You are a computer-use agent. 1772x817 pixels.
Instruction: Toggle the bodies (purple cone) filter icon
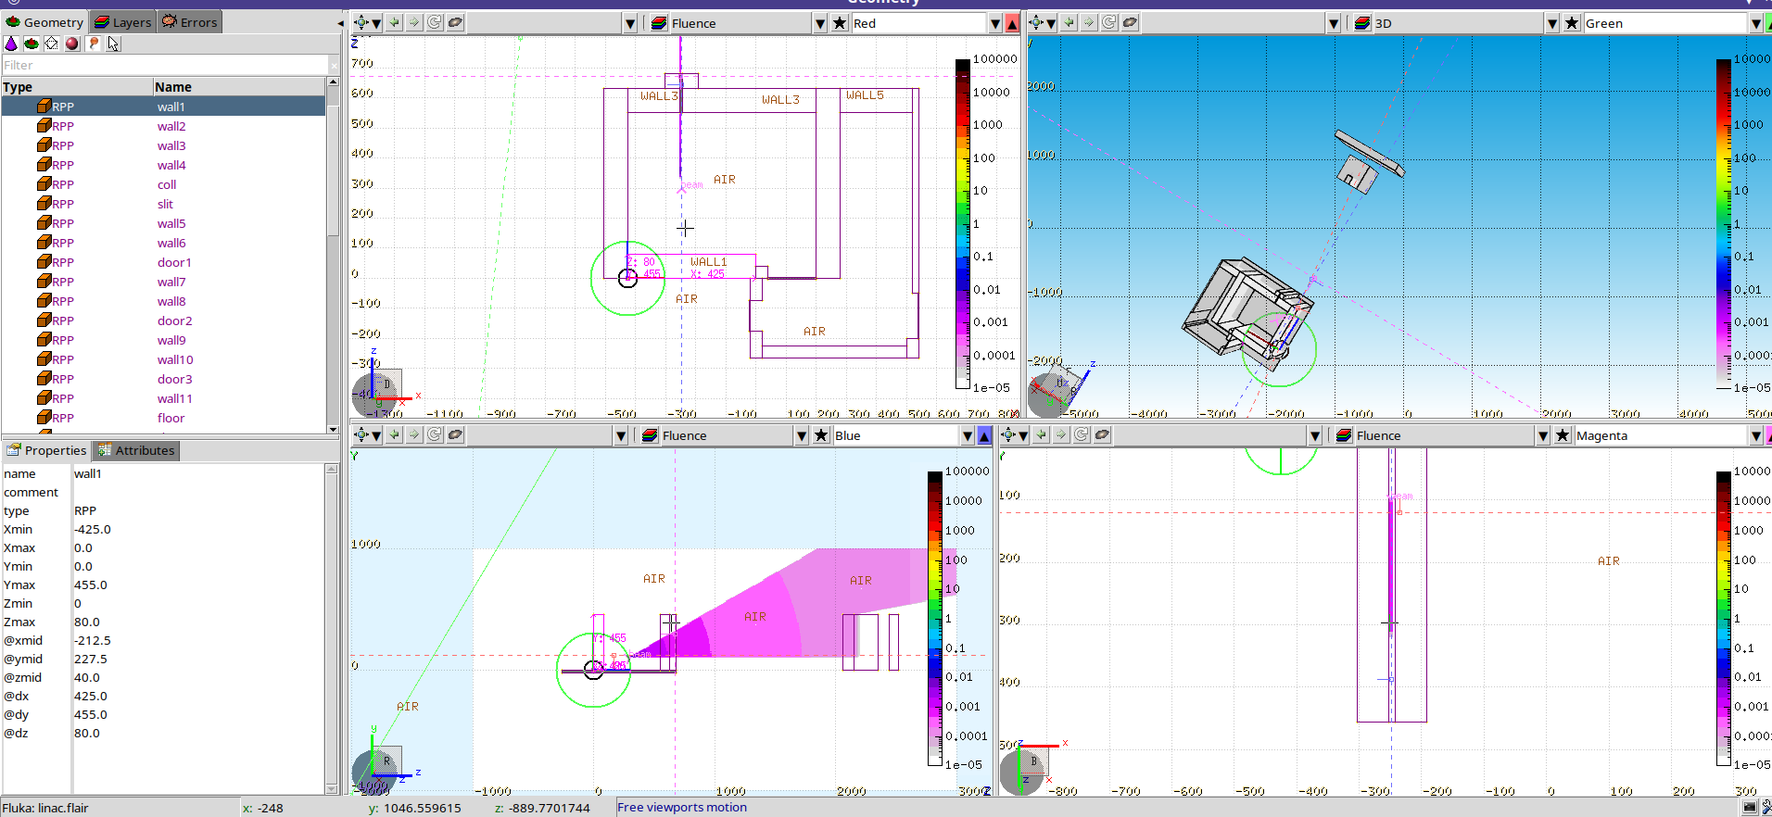11,44
